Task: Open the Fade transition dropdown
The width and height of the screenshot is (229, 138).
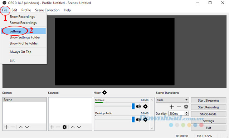Action: point(172,100)
